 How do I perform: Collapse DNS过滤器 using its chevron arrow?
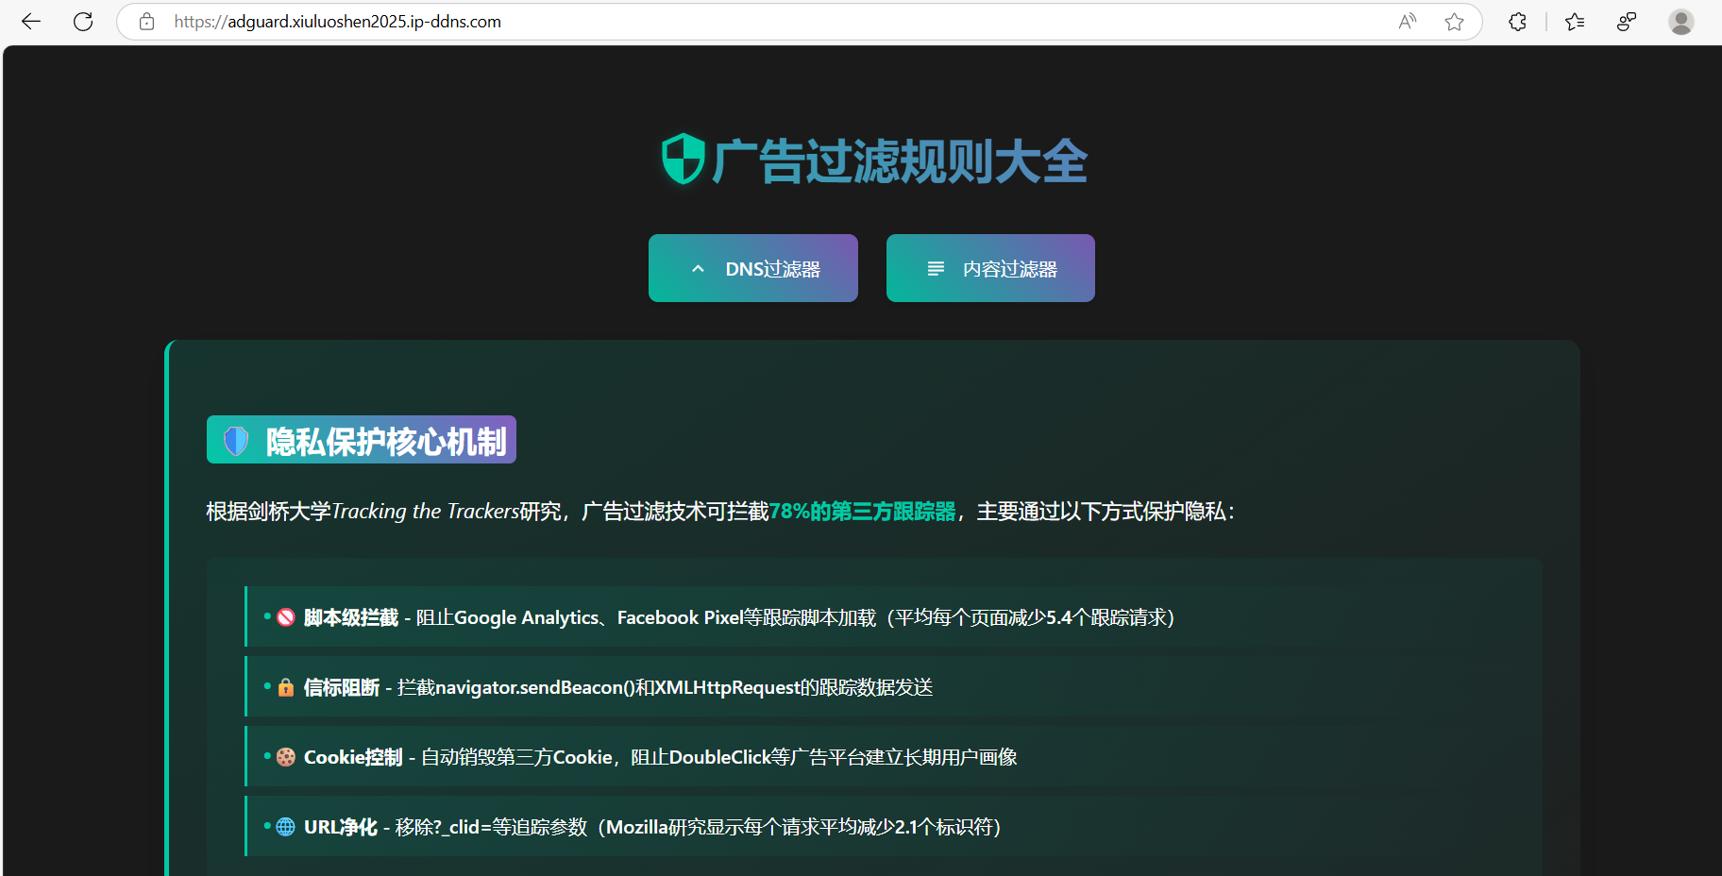click(698, 268)
